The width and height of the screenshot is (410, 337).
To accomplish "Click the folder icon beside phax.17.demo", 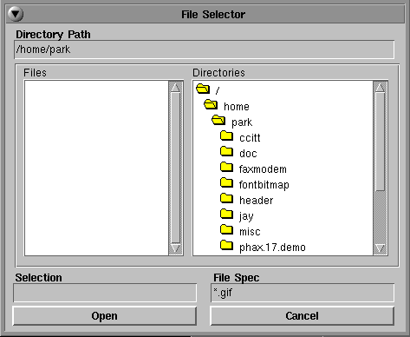I will (226, 245).
